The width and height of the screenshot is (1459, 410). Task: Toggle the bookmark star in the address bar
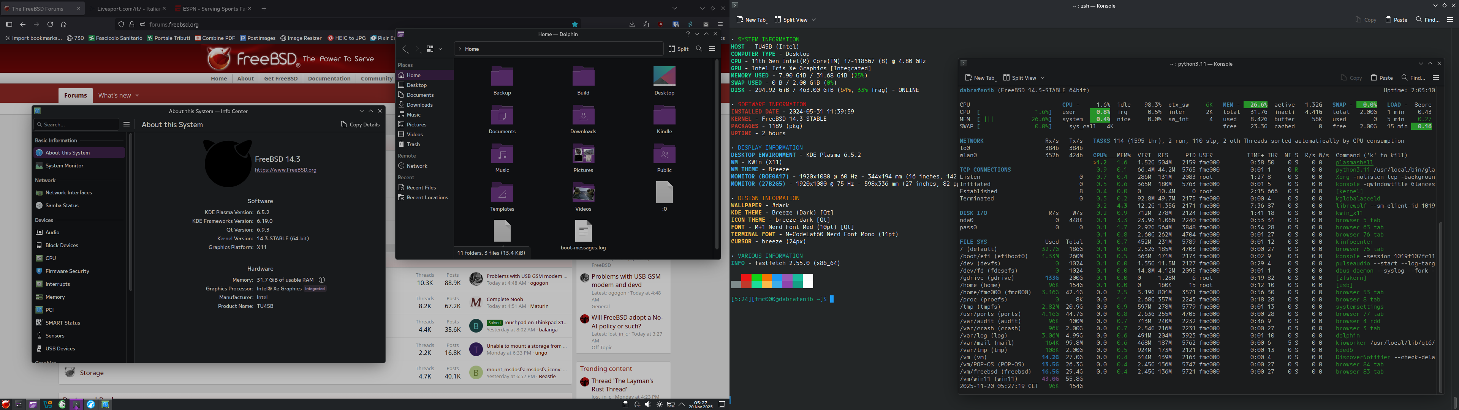574,24
